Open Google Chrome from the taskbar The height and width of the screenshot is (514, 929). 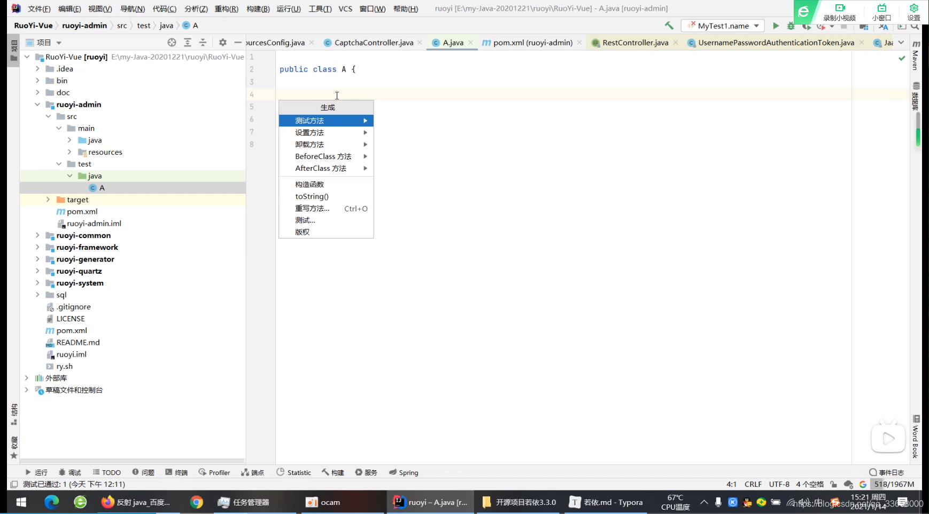tap(196, 502)
